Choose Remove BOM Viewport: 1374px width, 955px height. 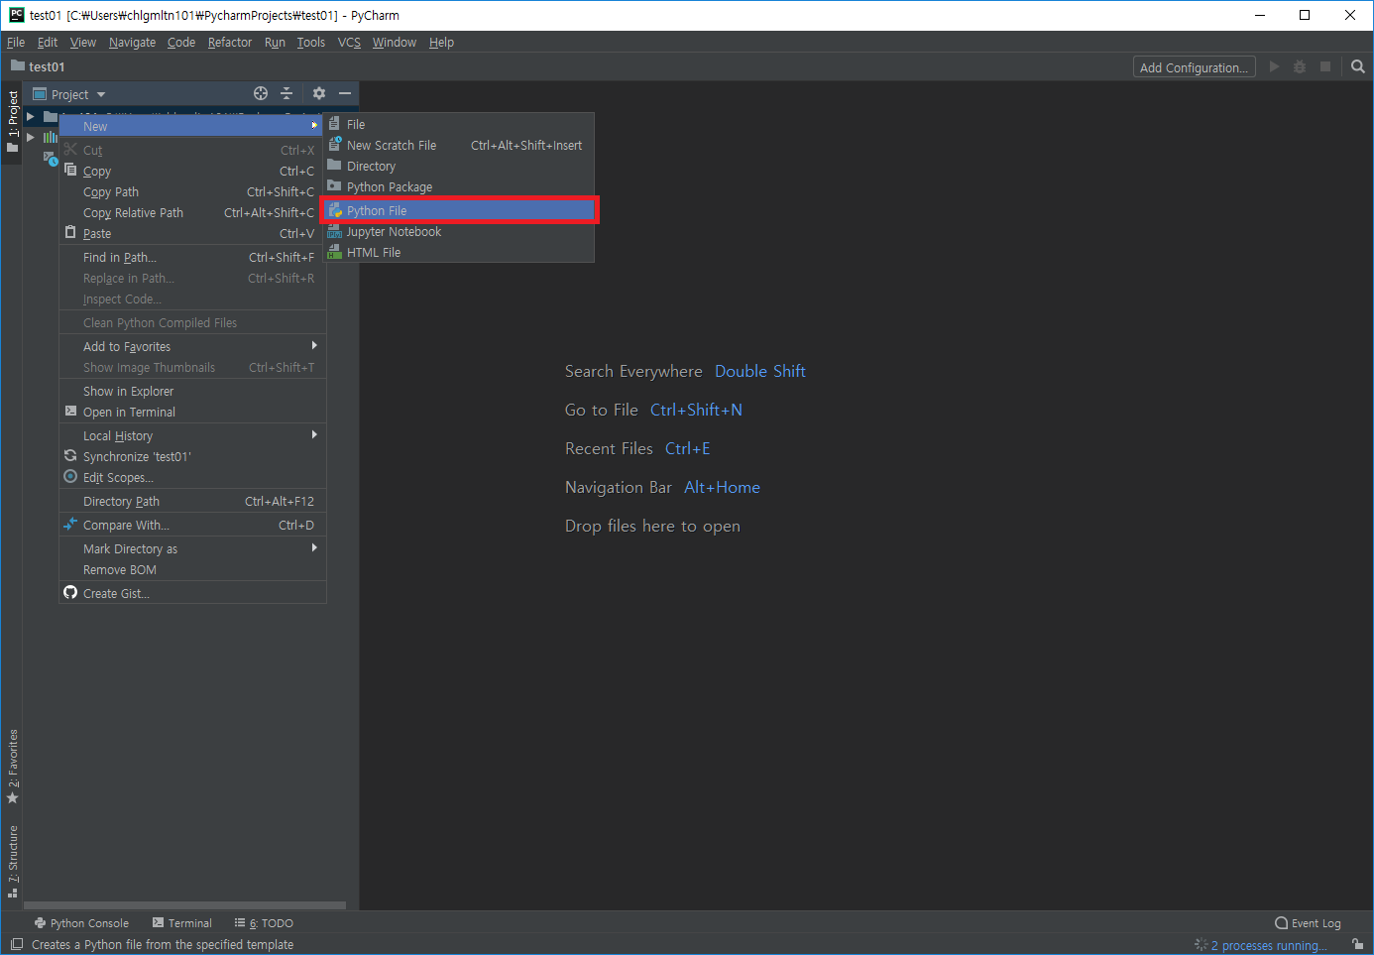point(193,569)
